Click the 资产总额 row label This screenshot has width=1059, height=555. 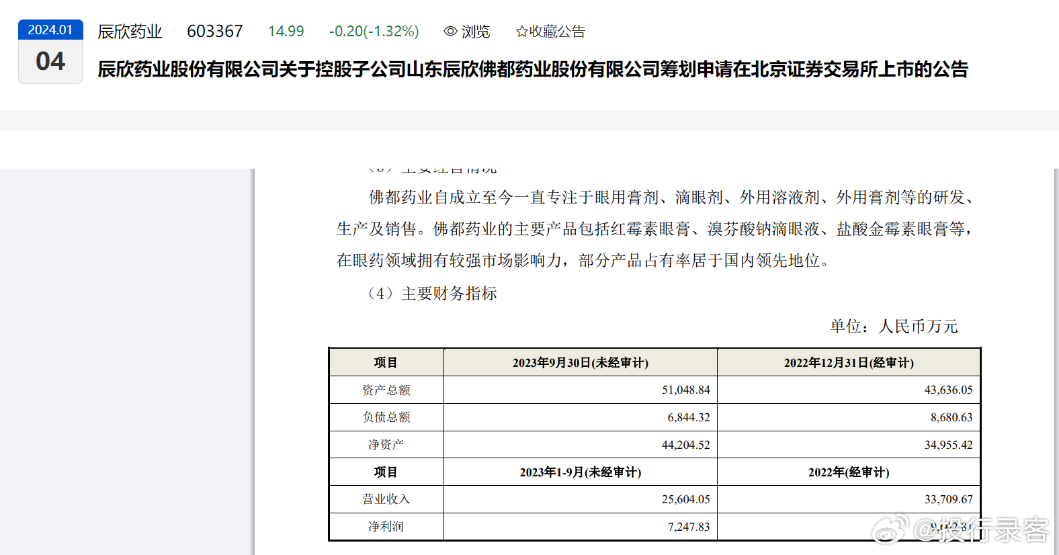tap(386, 390)
